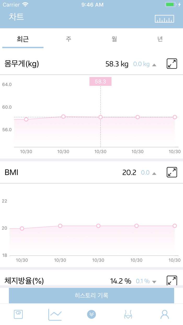Open the body measurement tab icon
Viewport: 183px width, 325px height.
pos(128,315)
